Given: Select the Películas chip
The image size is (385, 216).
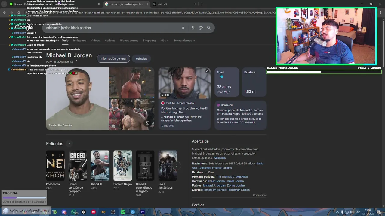Looking at the screenshot, I should (x=141, y=59).
